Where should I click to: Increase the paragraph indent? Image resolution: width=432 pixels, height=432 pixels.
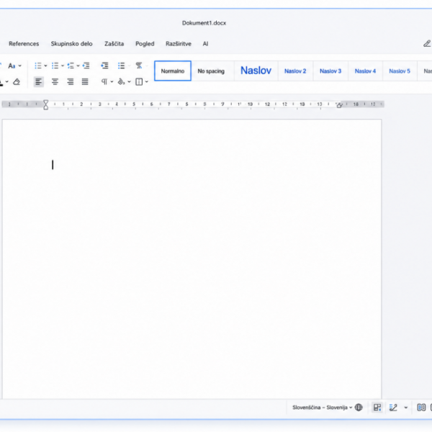click(104, 66)
